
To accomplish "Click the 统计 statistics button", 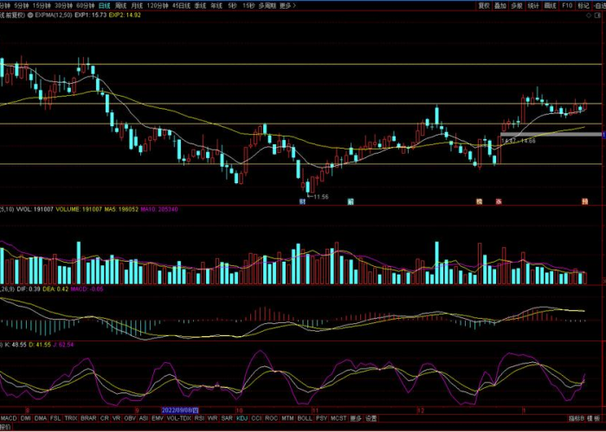I will tap(533, 5).
